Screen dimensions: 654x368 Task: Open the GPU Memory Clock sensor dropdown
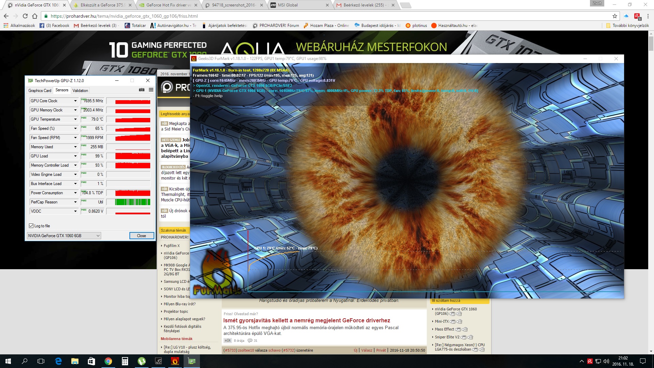click(75, 110)
